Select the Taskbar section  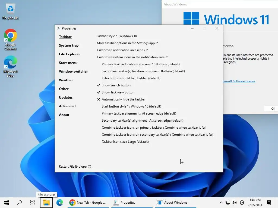[x=65, y=37]
